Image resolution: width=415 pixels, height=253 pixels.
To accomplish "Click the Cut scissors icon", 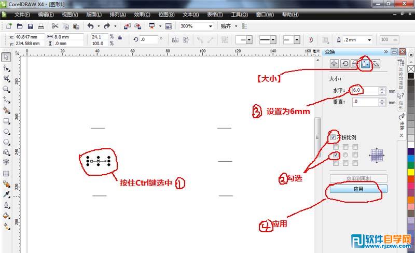I will pos(55,26).
